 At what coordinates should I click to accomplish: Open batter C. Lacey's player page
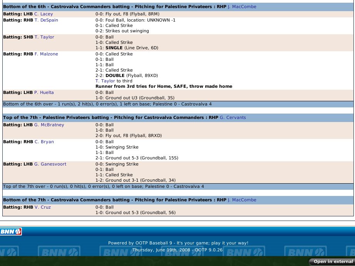[44, 14]
